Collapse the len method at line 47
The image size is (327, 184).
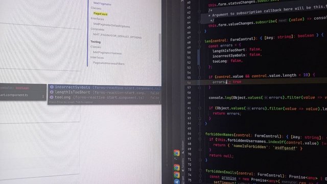pyautogui.click(x=199, y=42)
